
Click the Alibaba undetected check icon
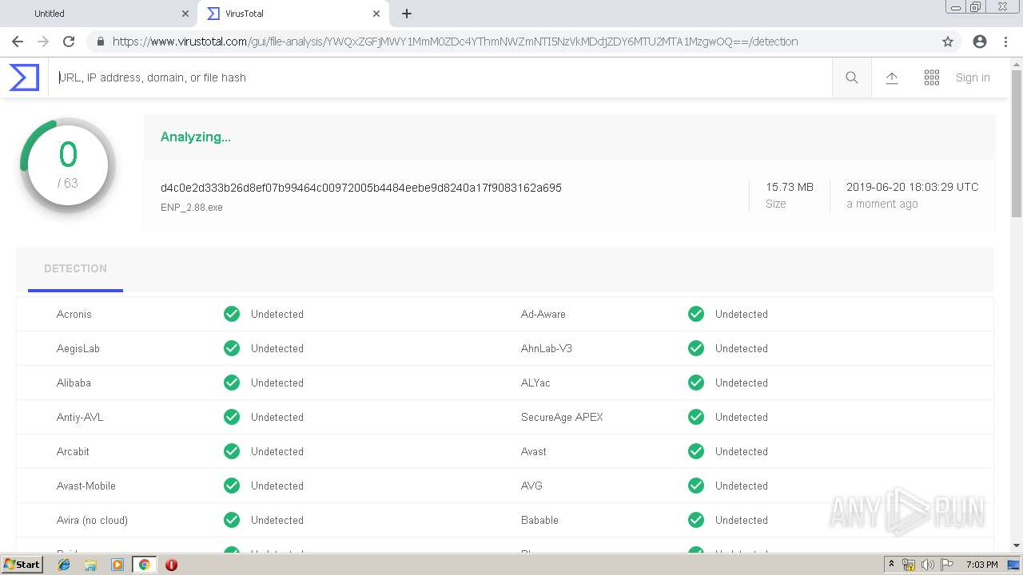[x=232, y=383]
